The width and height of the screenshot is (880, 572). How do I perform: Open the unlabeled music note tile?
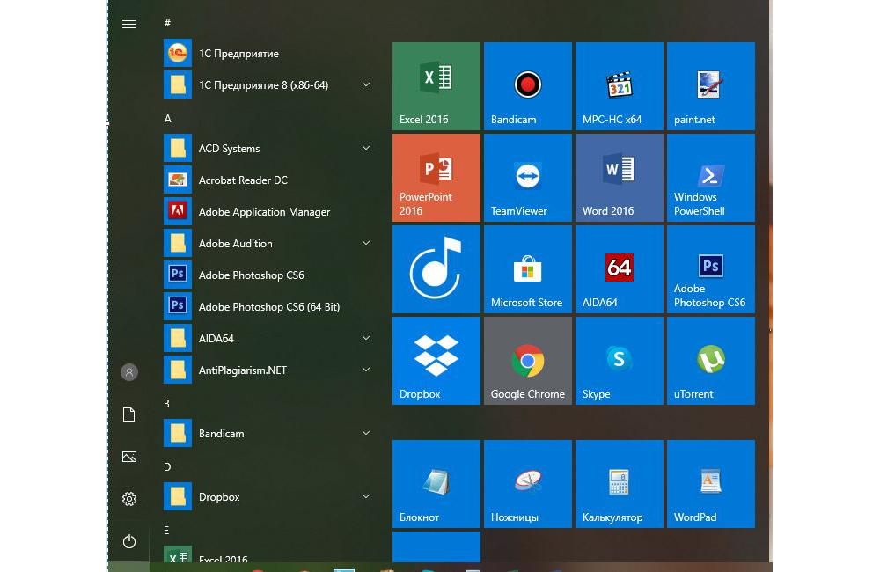click(436, 269)
